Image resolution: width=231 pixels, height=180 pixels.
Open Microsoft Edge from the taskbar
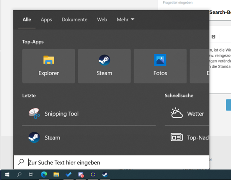(44, 175)
